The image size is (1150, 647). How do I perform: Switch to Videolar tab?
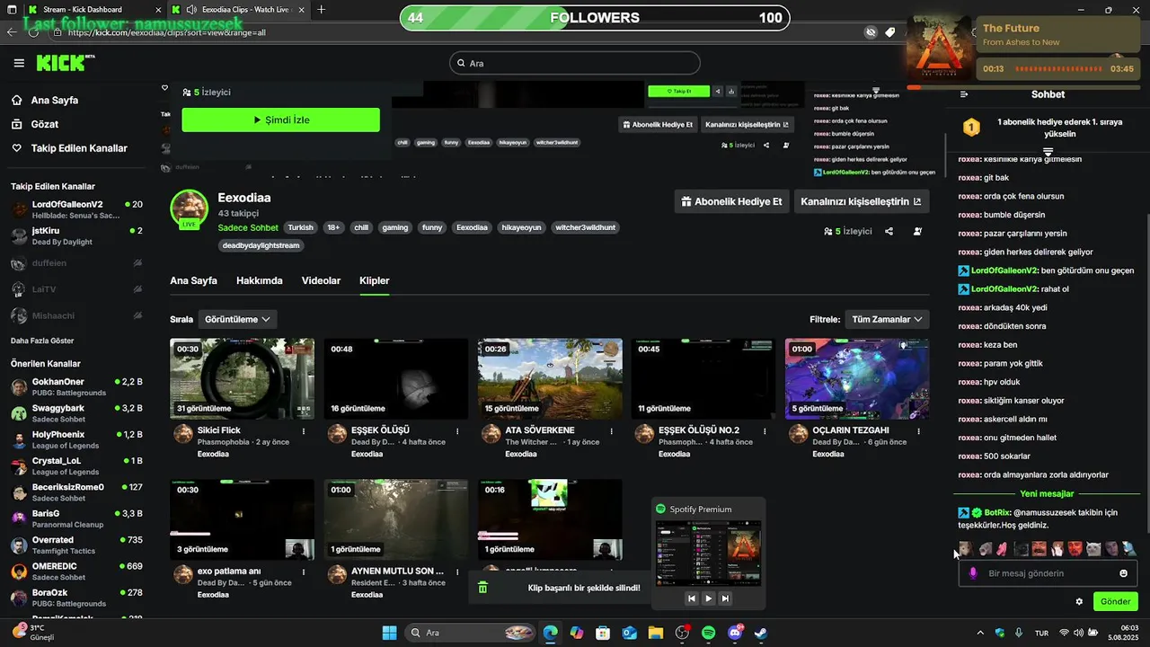click(321, 280)
